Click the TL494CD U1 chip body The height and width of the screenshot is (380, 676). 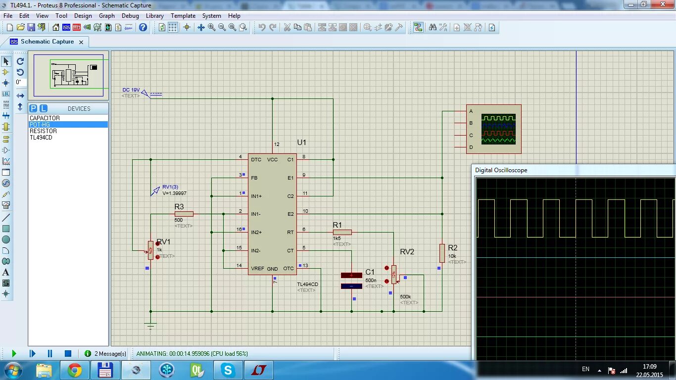[x=272, y=214]
